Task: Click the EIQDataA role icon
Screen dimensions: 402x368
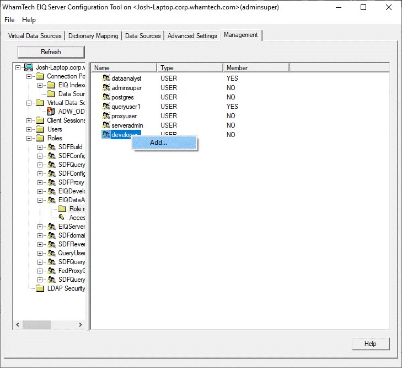Action: pos(51,200)
